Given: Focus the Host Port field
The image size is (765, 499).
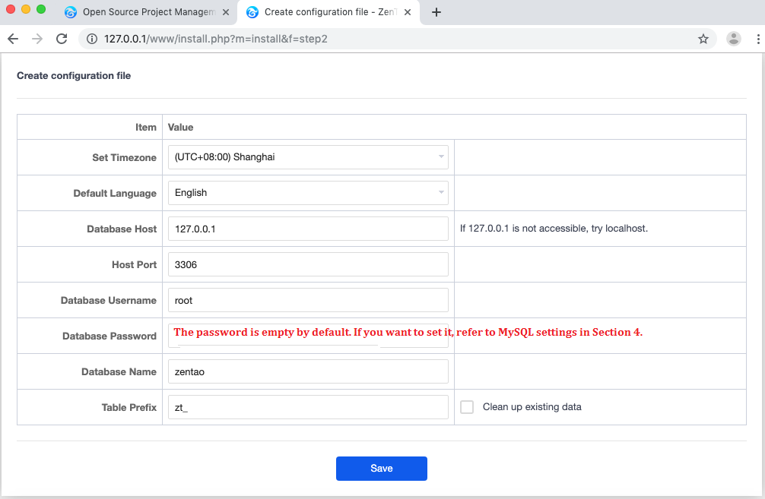Looking at the screenshot, I should [308, 264].
